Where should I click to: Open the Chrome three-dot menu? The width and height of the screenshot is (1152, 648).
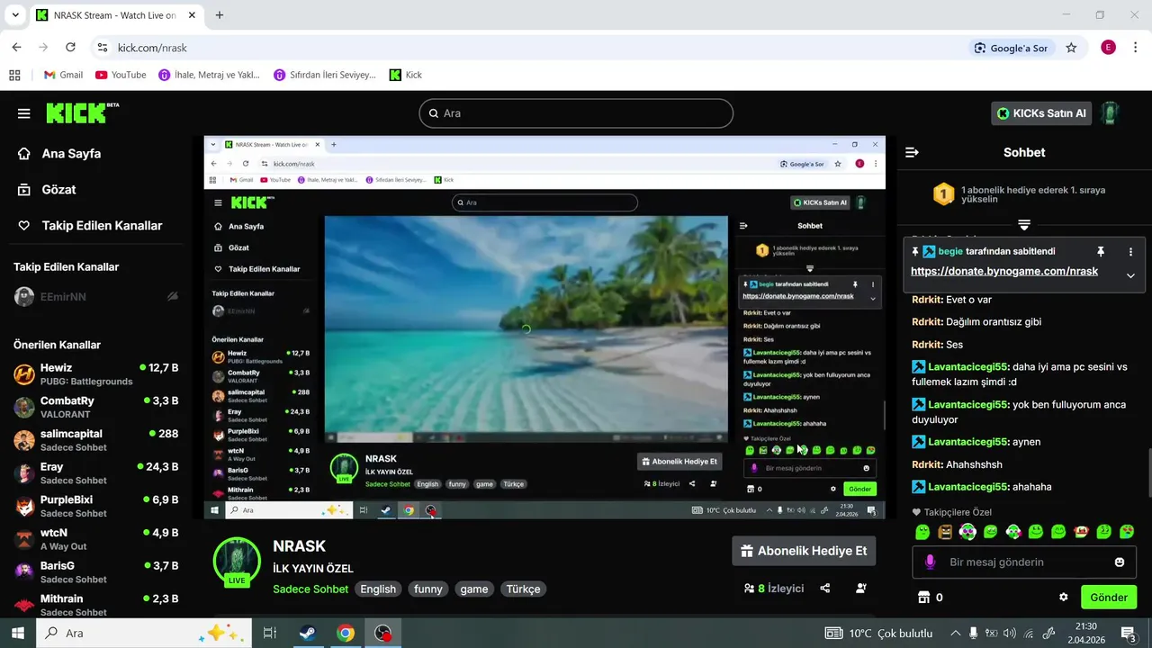[1138, 48]
